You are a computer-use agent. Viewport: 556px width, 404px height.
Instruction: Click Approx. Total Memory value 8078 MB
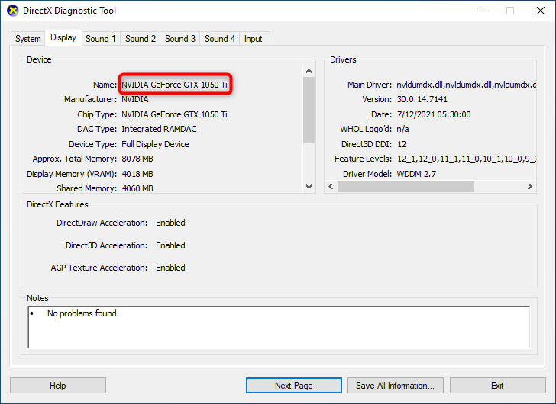click(137, 159)
